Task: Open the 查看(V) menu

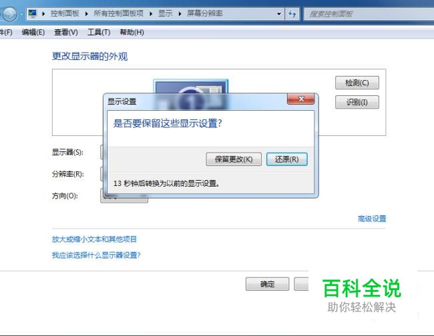Action: click(66, 32)
